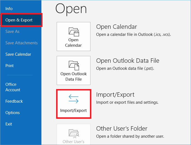Click the blue Import/Export arrows icon
This screenshot has width=191, height=145.
pyautogui.click(x=74, y=99)
